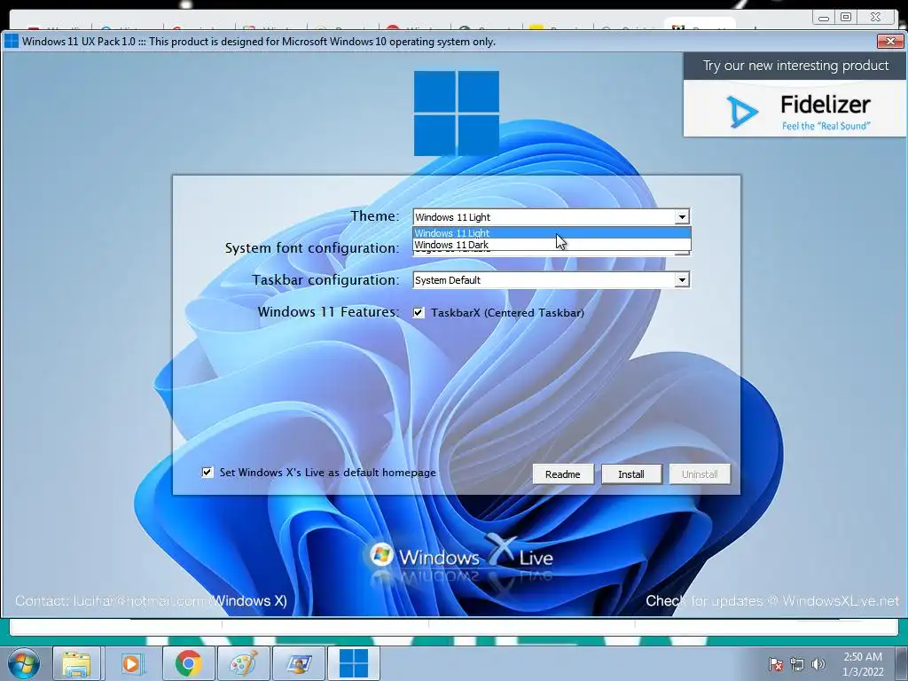Screen dimensions: 908x681
Task: Open Paint from the taskbar
Action: (x=243, y=664)
